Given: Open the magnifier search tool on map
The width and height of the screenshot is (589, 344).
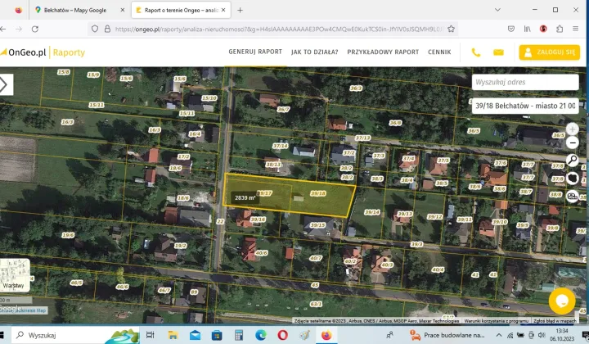Looking at the screenshot, I should (x=572, y=161).
